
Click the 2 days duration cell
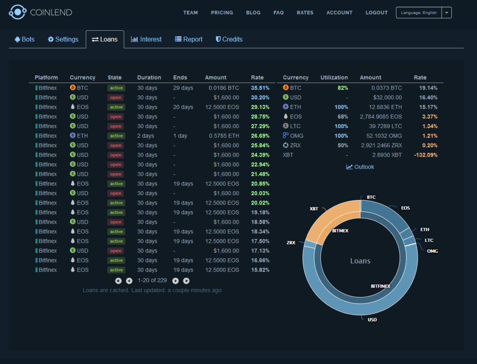145,136
